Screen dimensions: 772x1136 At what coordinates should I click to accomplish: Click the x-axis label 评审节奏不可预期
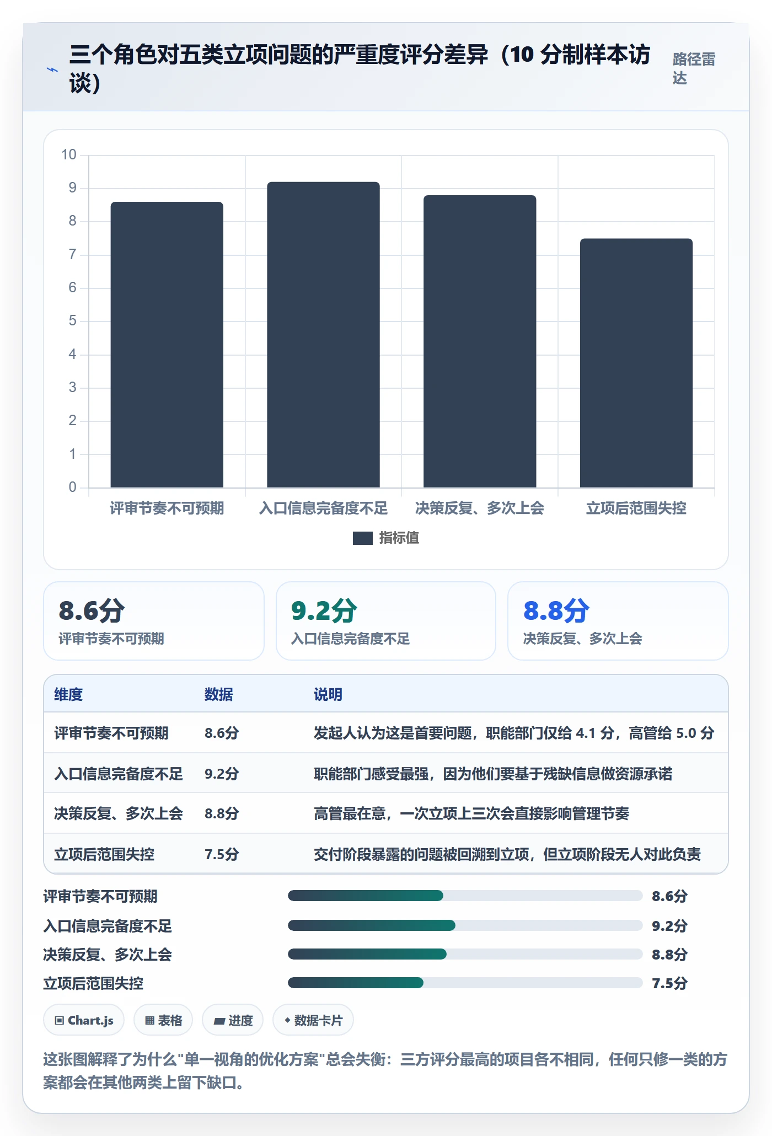[x=167, y=508]
